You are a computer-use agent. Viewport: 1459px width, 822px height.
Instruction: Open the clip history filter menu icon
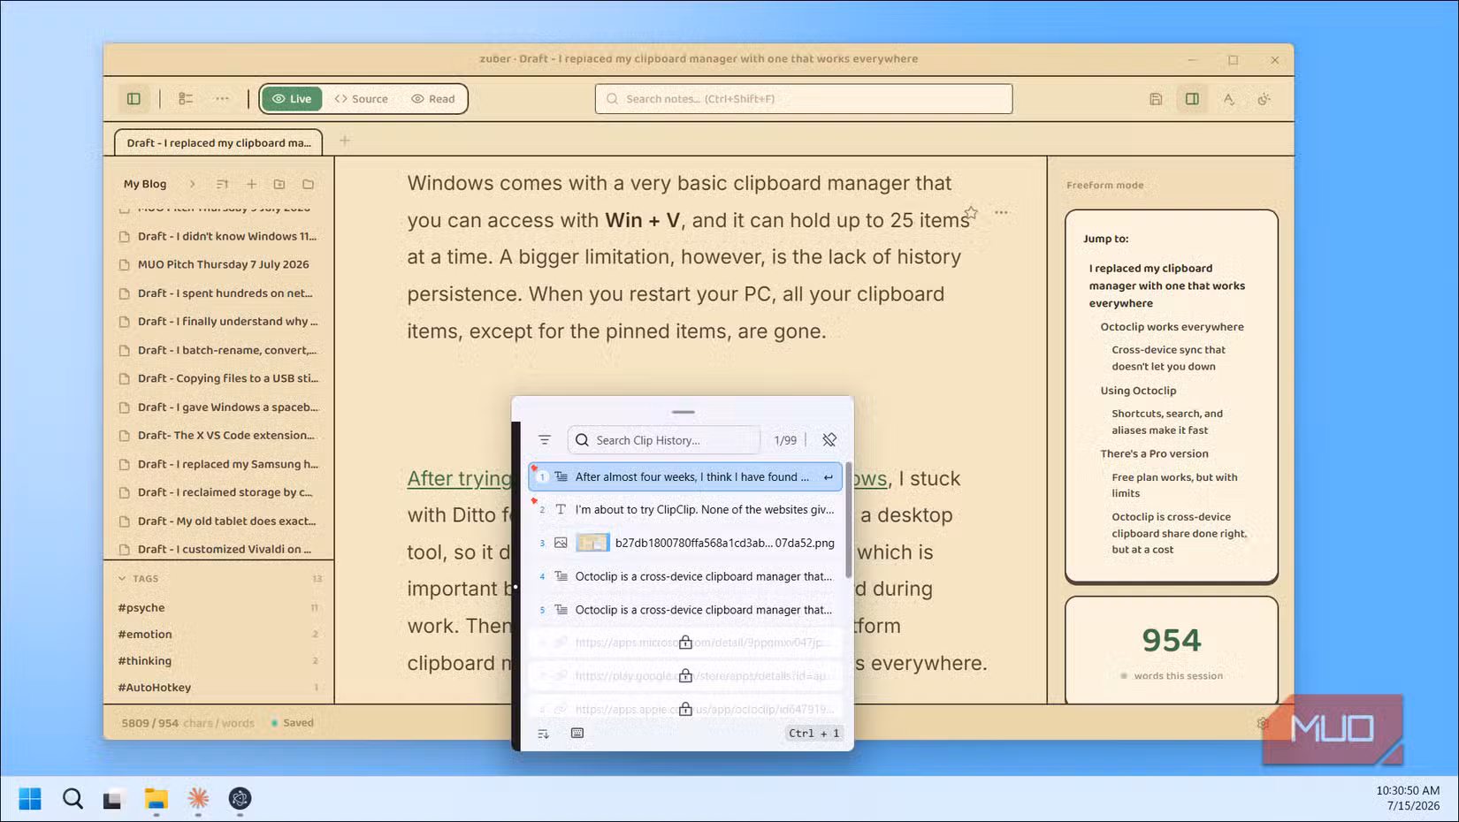coord(545,439)
